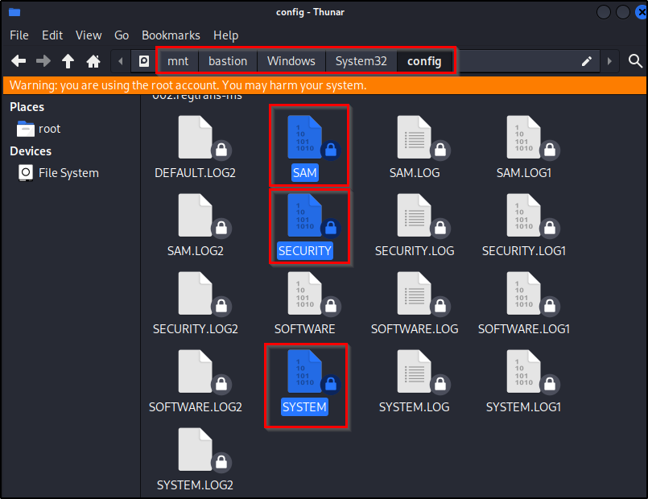This screenshot has width=648, height=499.
Task: Go up one directory level
Action: pos(68,60)
